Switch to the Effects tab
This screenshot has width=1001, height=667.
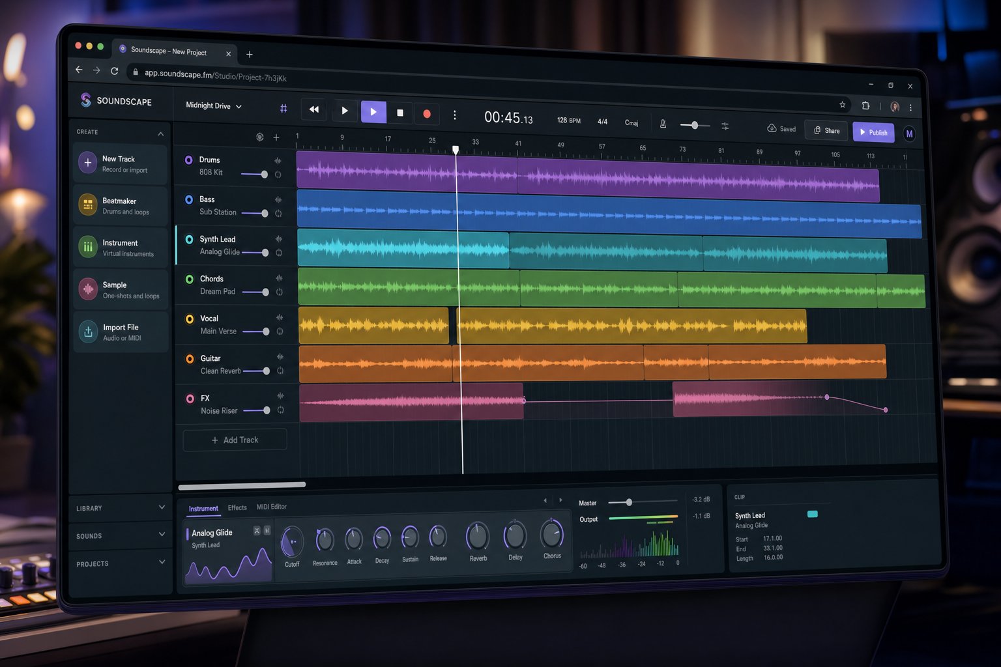point(237,507)
